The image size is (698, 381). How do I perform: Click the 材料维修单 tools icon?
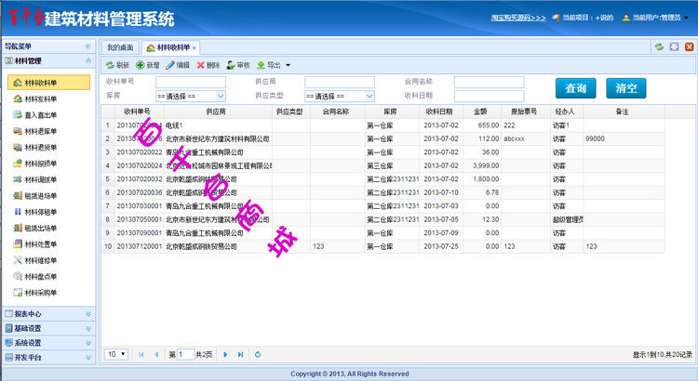(18, 260)
